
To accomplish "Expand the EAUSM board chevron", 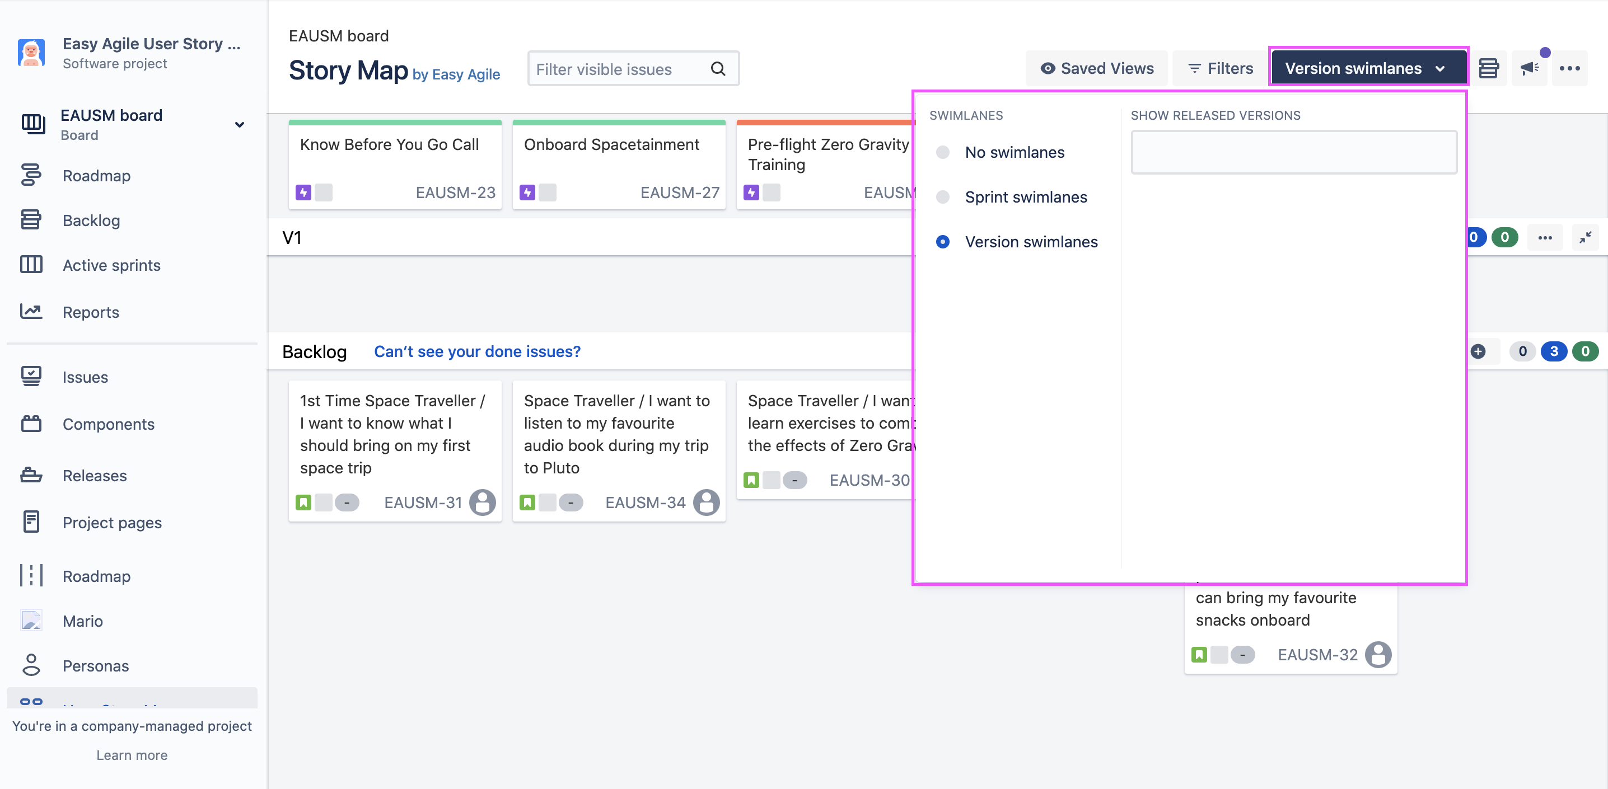I will coord(240,125).
